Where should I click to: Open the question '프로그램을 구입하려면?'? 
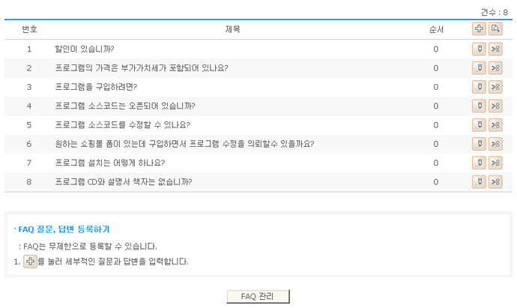pyautogui.click(x=96, y=87)
